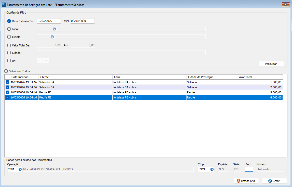
Task: Click the Pesquisar button
Action: pos(271,64)
